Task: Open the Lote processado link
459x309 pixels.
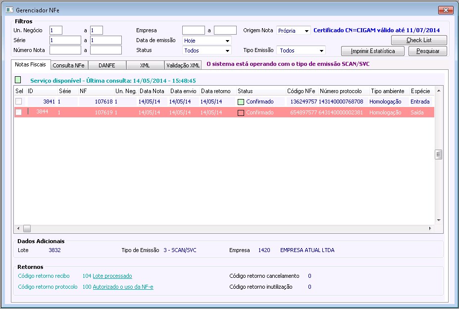Action: tap(112, 276)
